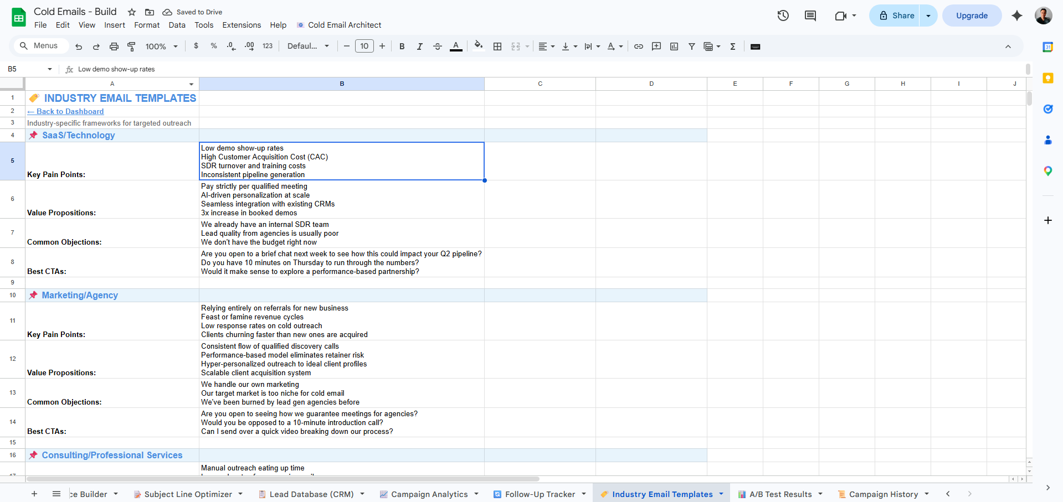Open version history clock icon
The height and width of the screenshot is (502, 1063).
tap(783, 15)
